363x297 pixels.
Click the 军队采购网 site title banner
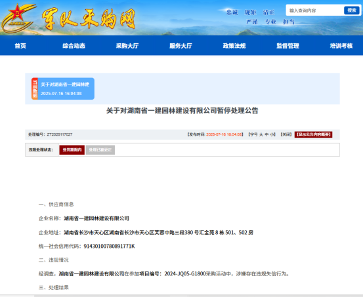[x=89, y=19]
